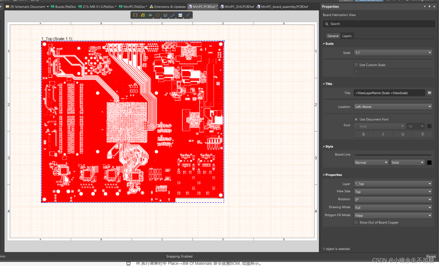This screenshot has width=439, height=266.
Task: Click the dimension tool icon
Action: (165, 15)
